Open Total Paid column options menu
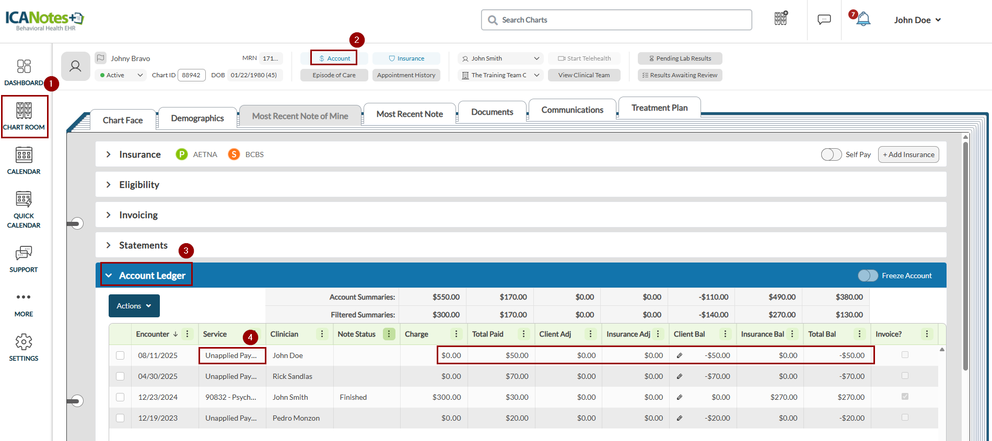Screen dimensions: 992x441 tap(524, 334)
